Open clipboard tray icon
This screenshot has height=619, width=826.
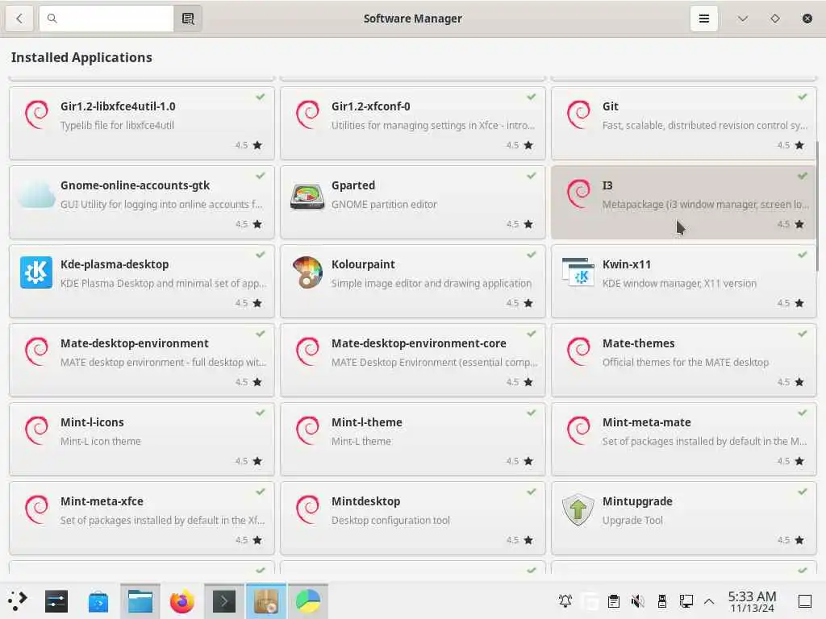click(x=614, y=600)
